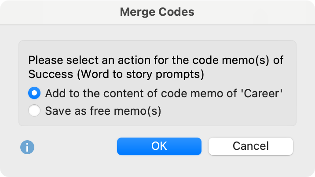Select 'Add to the content' radio button
The image size is (315, 177).
point(34,93)
